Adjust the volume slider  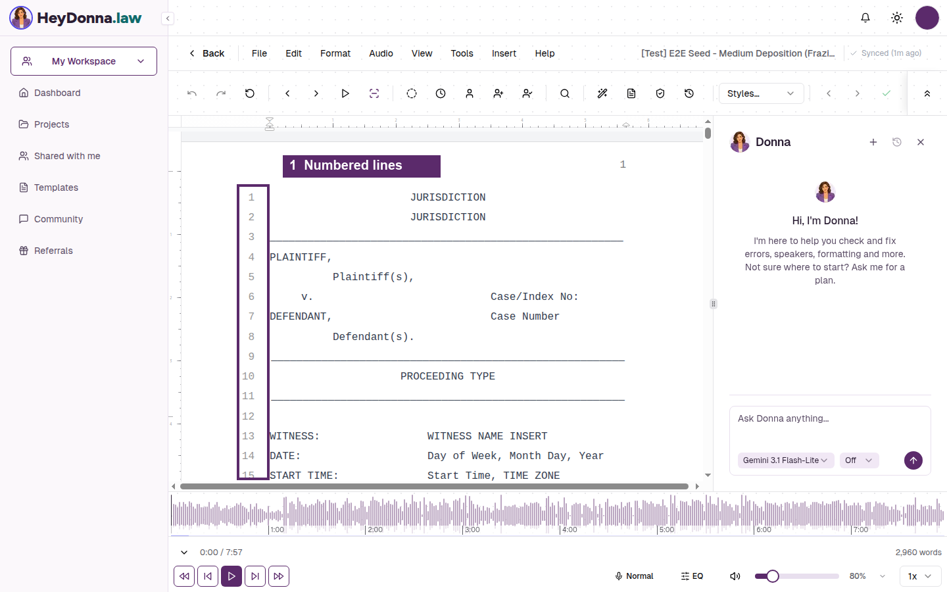[796, 576]
